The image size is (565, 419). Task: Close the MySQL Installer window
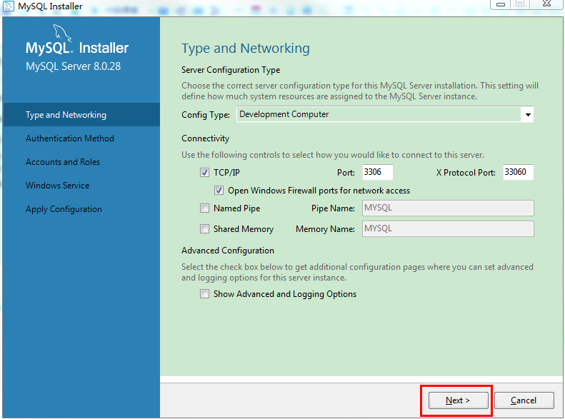tap(546, 4)
